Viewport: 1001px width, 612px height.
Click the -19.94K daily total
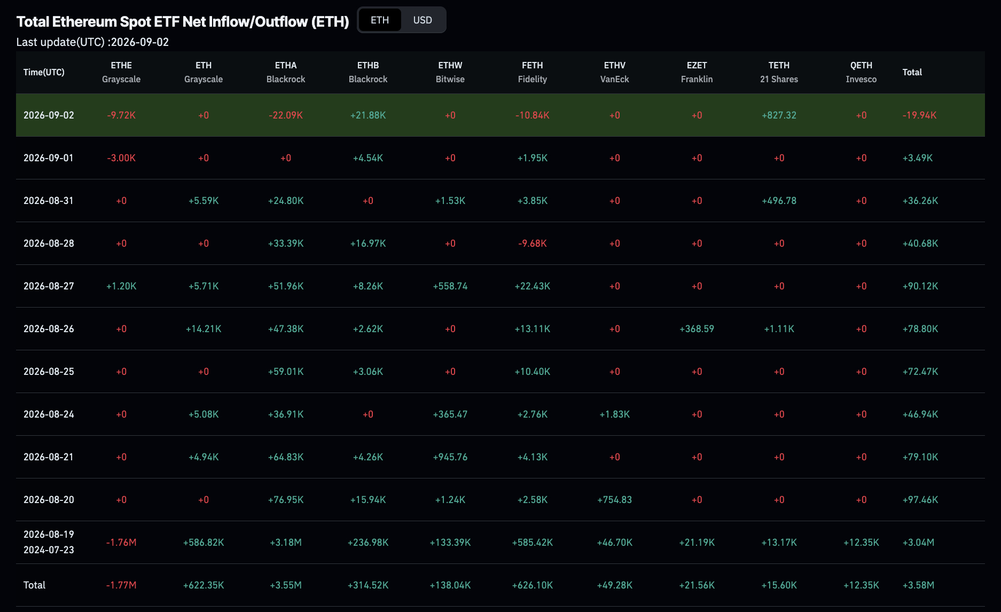[919, 115]
